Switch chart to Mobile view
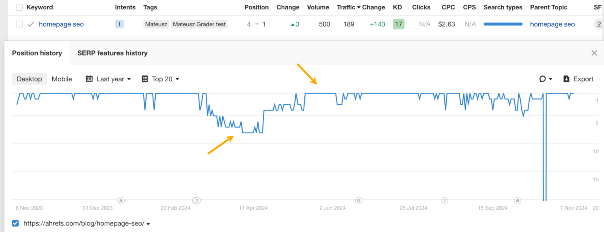Viewport: 604px width, 232px height. tap(62, 79)
